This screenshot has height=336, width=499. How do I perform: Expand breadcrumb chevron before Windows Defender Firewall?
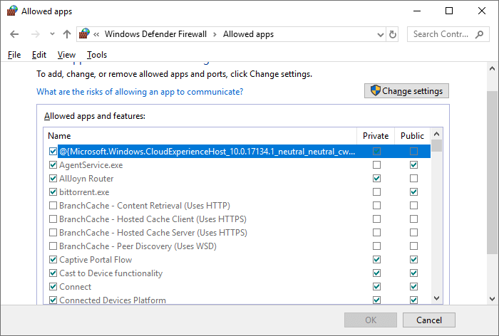coord(97,34)
